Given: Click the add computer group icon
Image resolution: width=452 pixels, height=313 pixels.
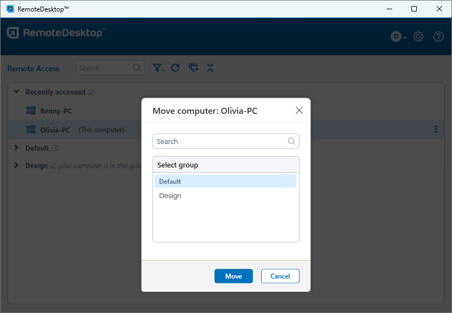Looking at the screenshot, I should pyautogui.click(x=193, y=68).
